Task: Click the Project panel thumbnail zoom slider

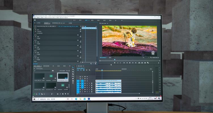Action: point(47,94)
